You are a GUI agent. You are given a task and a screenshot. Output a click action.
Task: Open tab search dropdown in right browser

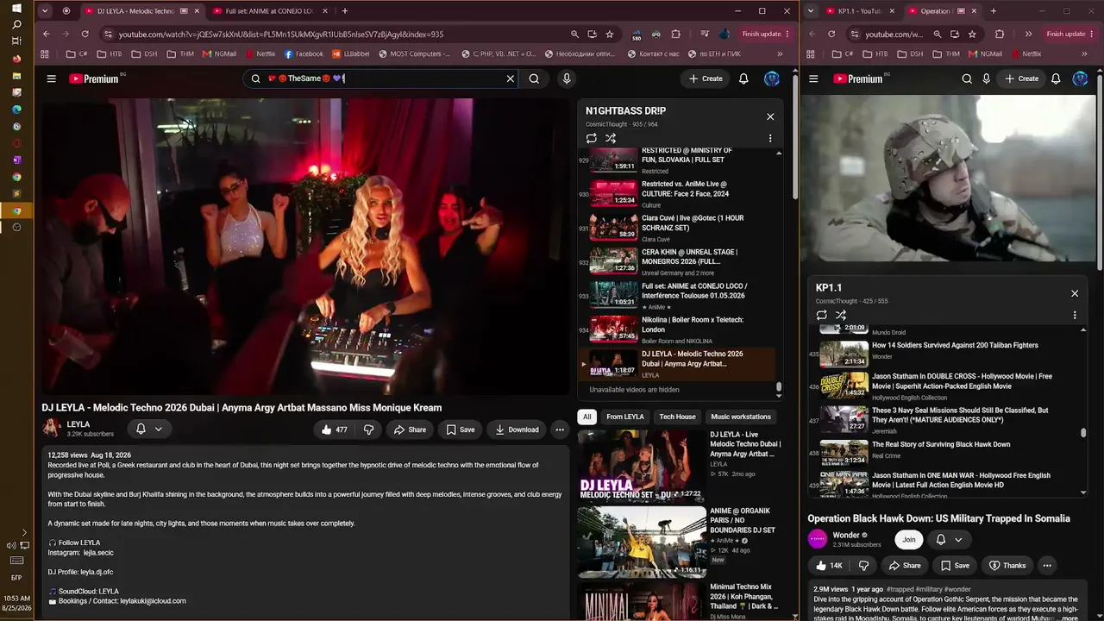pyautogui.click(x=812, y=11)
